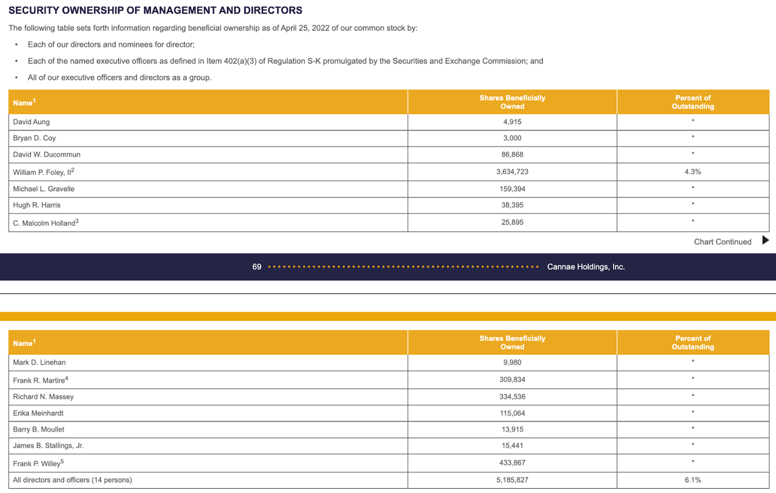Click the share value 3,000

(512, 138)
